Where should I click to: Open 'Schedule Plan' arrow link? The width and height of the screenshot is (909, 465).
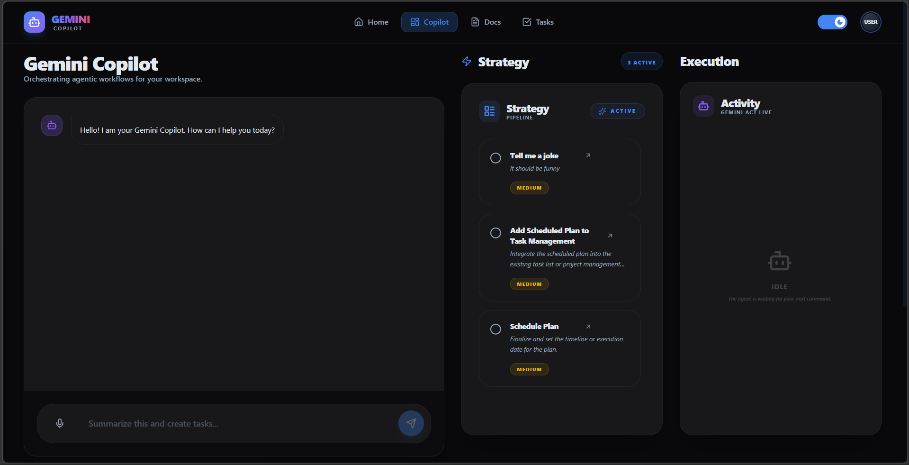588,327
